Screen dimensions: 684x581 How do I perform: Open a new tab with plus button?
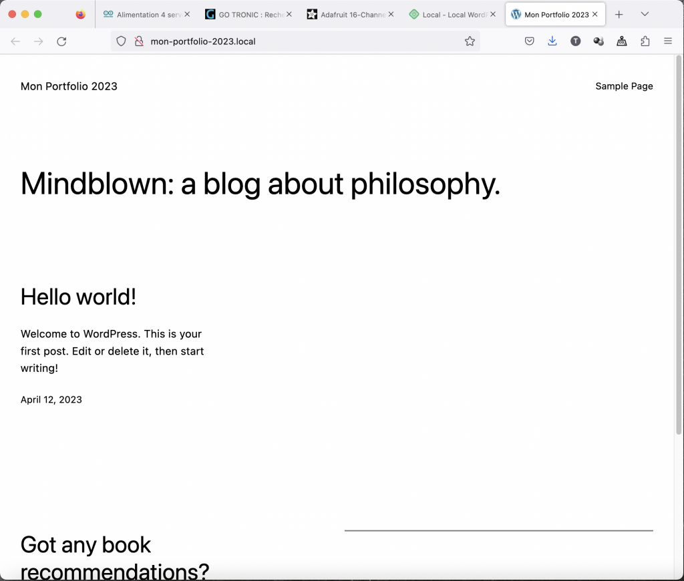click(x=619, y=14)
